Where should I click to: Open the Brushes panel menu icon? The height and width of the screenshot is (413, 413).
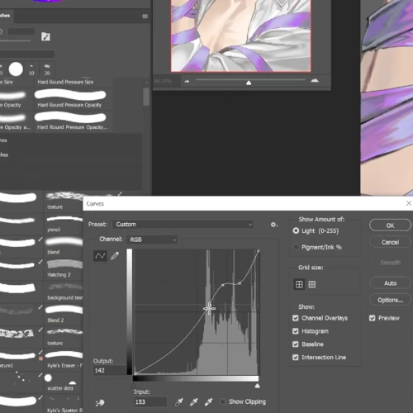pos(145,17)
